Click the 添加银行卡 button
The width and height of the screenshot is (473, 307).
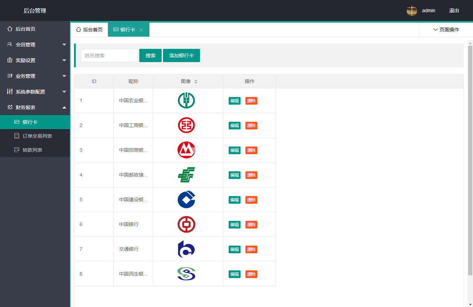(181, 55)
